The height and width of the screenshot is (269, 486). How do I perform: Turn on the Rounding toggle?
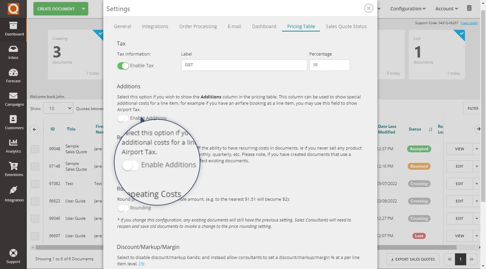pos(123,208)
